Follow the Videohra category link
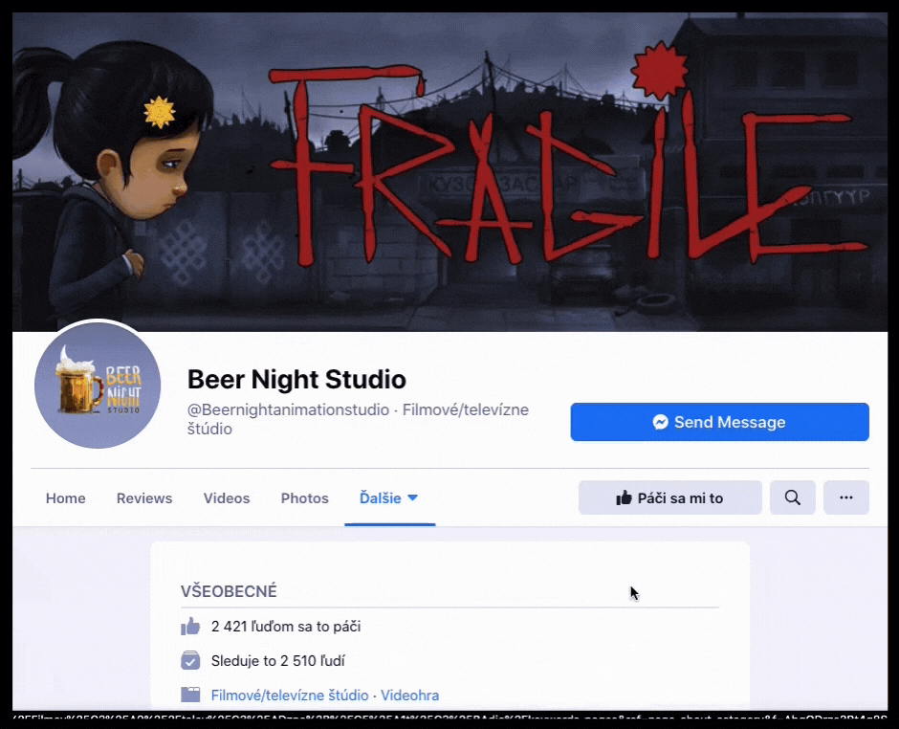Image resolution: width=899 pixels, height=729 pixels. [x=409, y=696]
